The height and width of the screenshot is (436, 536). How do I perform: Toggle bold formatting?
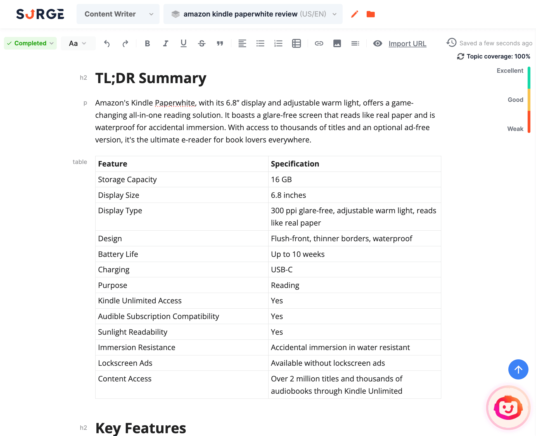pos(147,43)
